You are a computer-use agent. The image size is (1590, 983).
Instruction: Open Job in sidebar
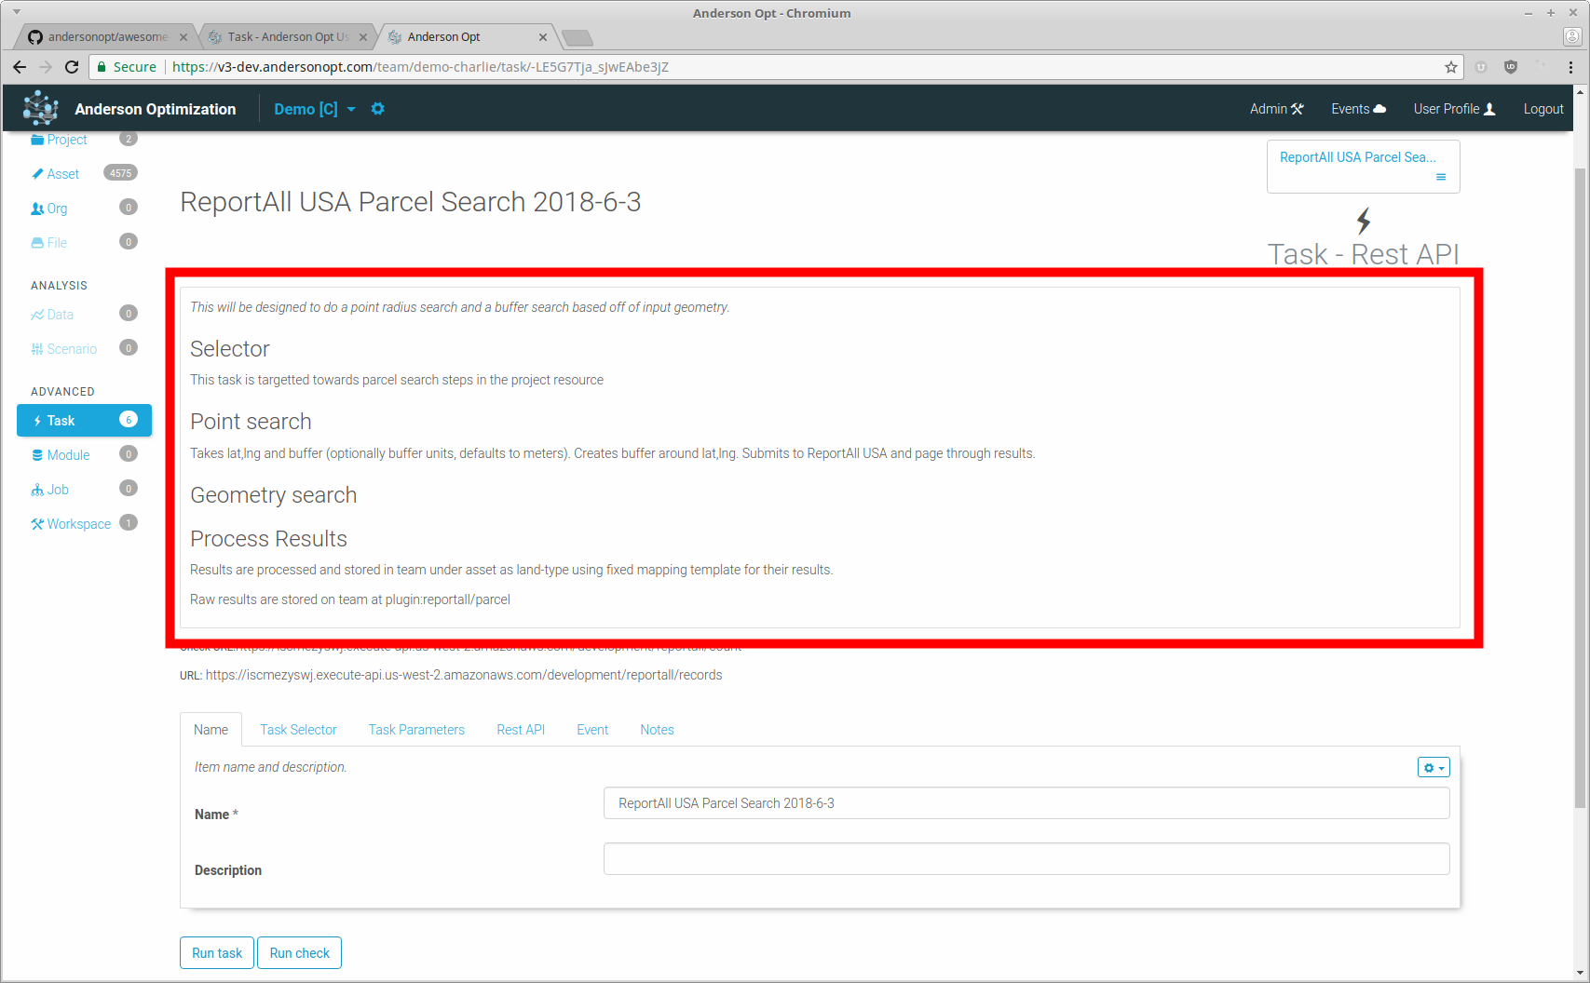tap(58, 490)
